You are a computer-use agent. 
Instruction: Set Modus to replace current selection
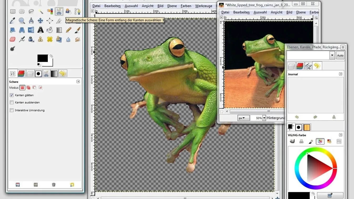(22, 88)
